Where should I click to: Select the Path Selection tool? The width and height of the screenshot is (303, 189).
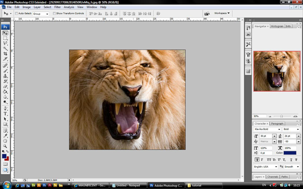(5, 119)
